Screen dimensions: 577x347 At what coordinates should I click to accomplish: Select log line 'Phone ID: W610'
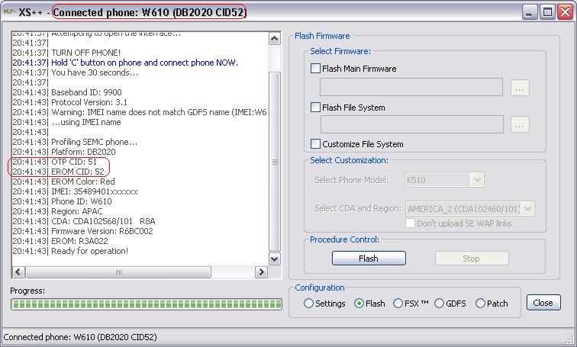[x=82, y=201]
